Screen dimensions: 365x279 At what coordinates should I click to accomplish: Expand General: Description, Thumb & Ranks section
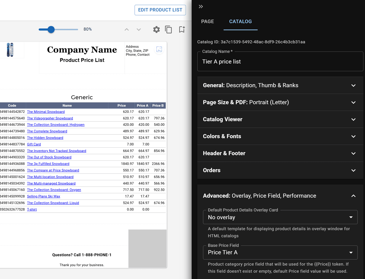tap(280, 85)
